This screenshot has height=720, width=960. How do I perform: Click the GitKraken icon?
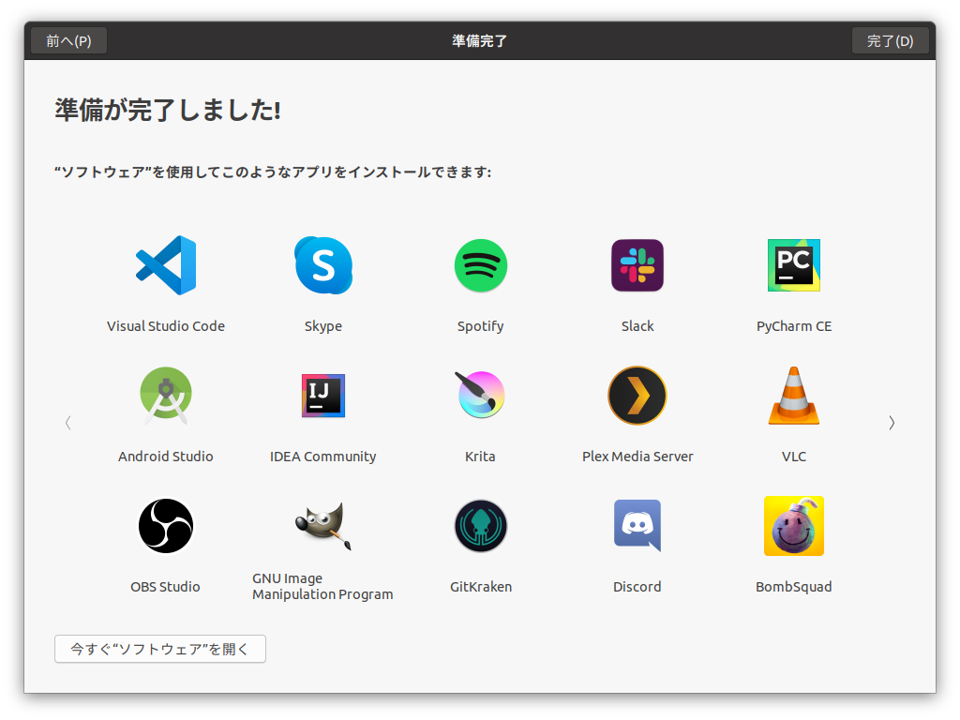(x=481, y=526)
